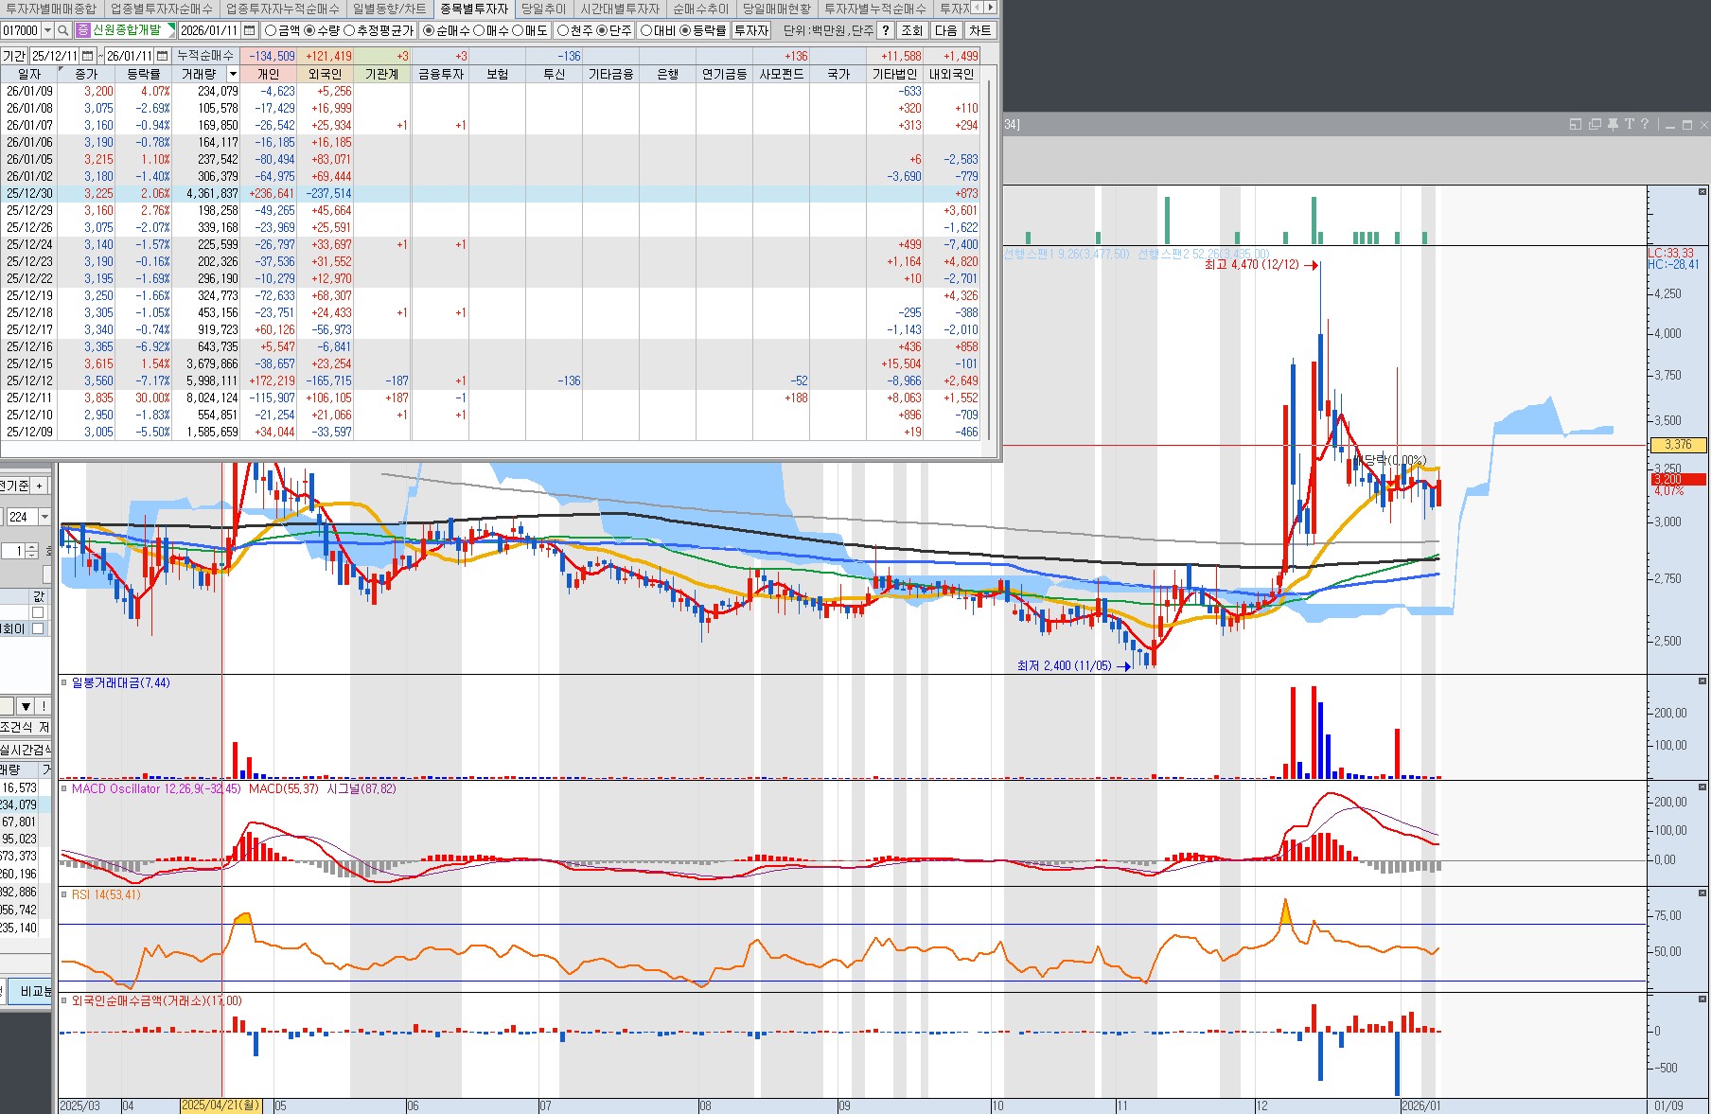Image resolution: width=1711 pixels, height=1114 pixels.
Task: Click the 일자 column header
Action: pos(29,74)
